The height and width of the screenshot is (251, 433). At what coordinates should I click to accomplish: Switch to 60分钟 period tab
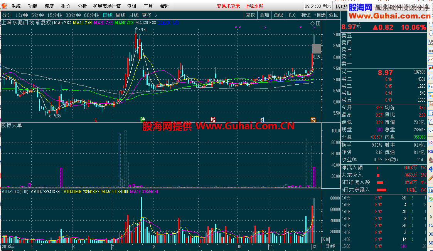[92, 15]
